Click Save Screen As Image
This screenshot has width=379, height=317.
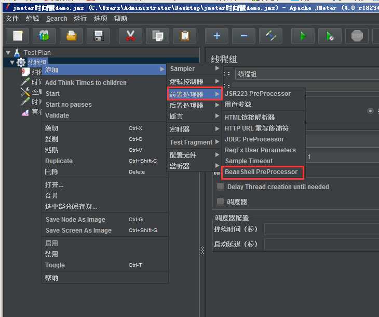tap(104, 230)
